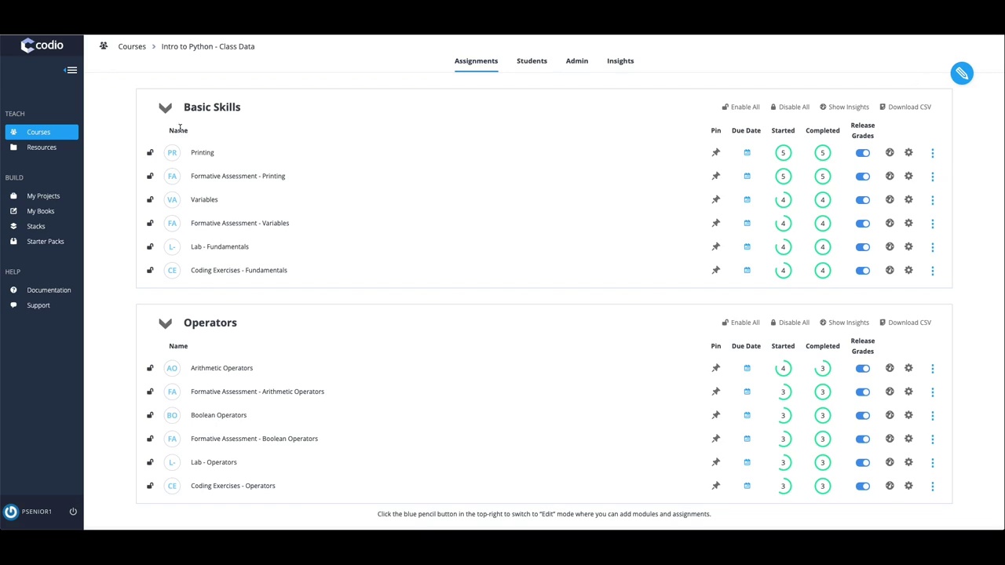Collapse the Basic Skills module
The image size is (1005, 565).
pyautogui.click(x=165, y=108)
